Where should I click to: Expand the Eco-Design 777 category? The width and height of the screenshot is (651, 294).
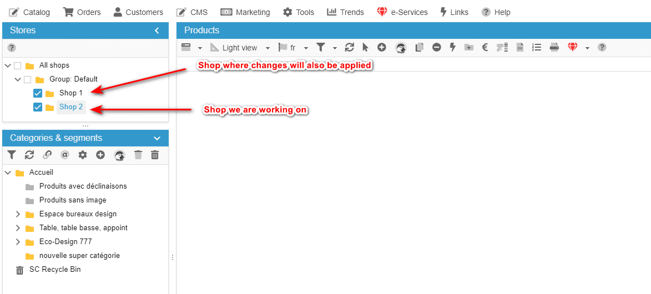click(17, 242)
